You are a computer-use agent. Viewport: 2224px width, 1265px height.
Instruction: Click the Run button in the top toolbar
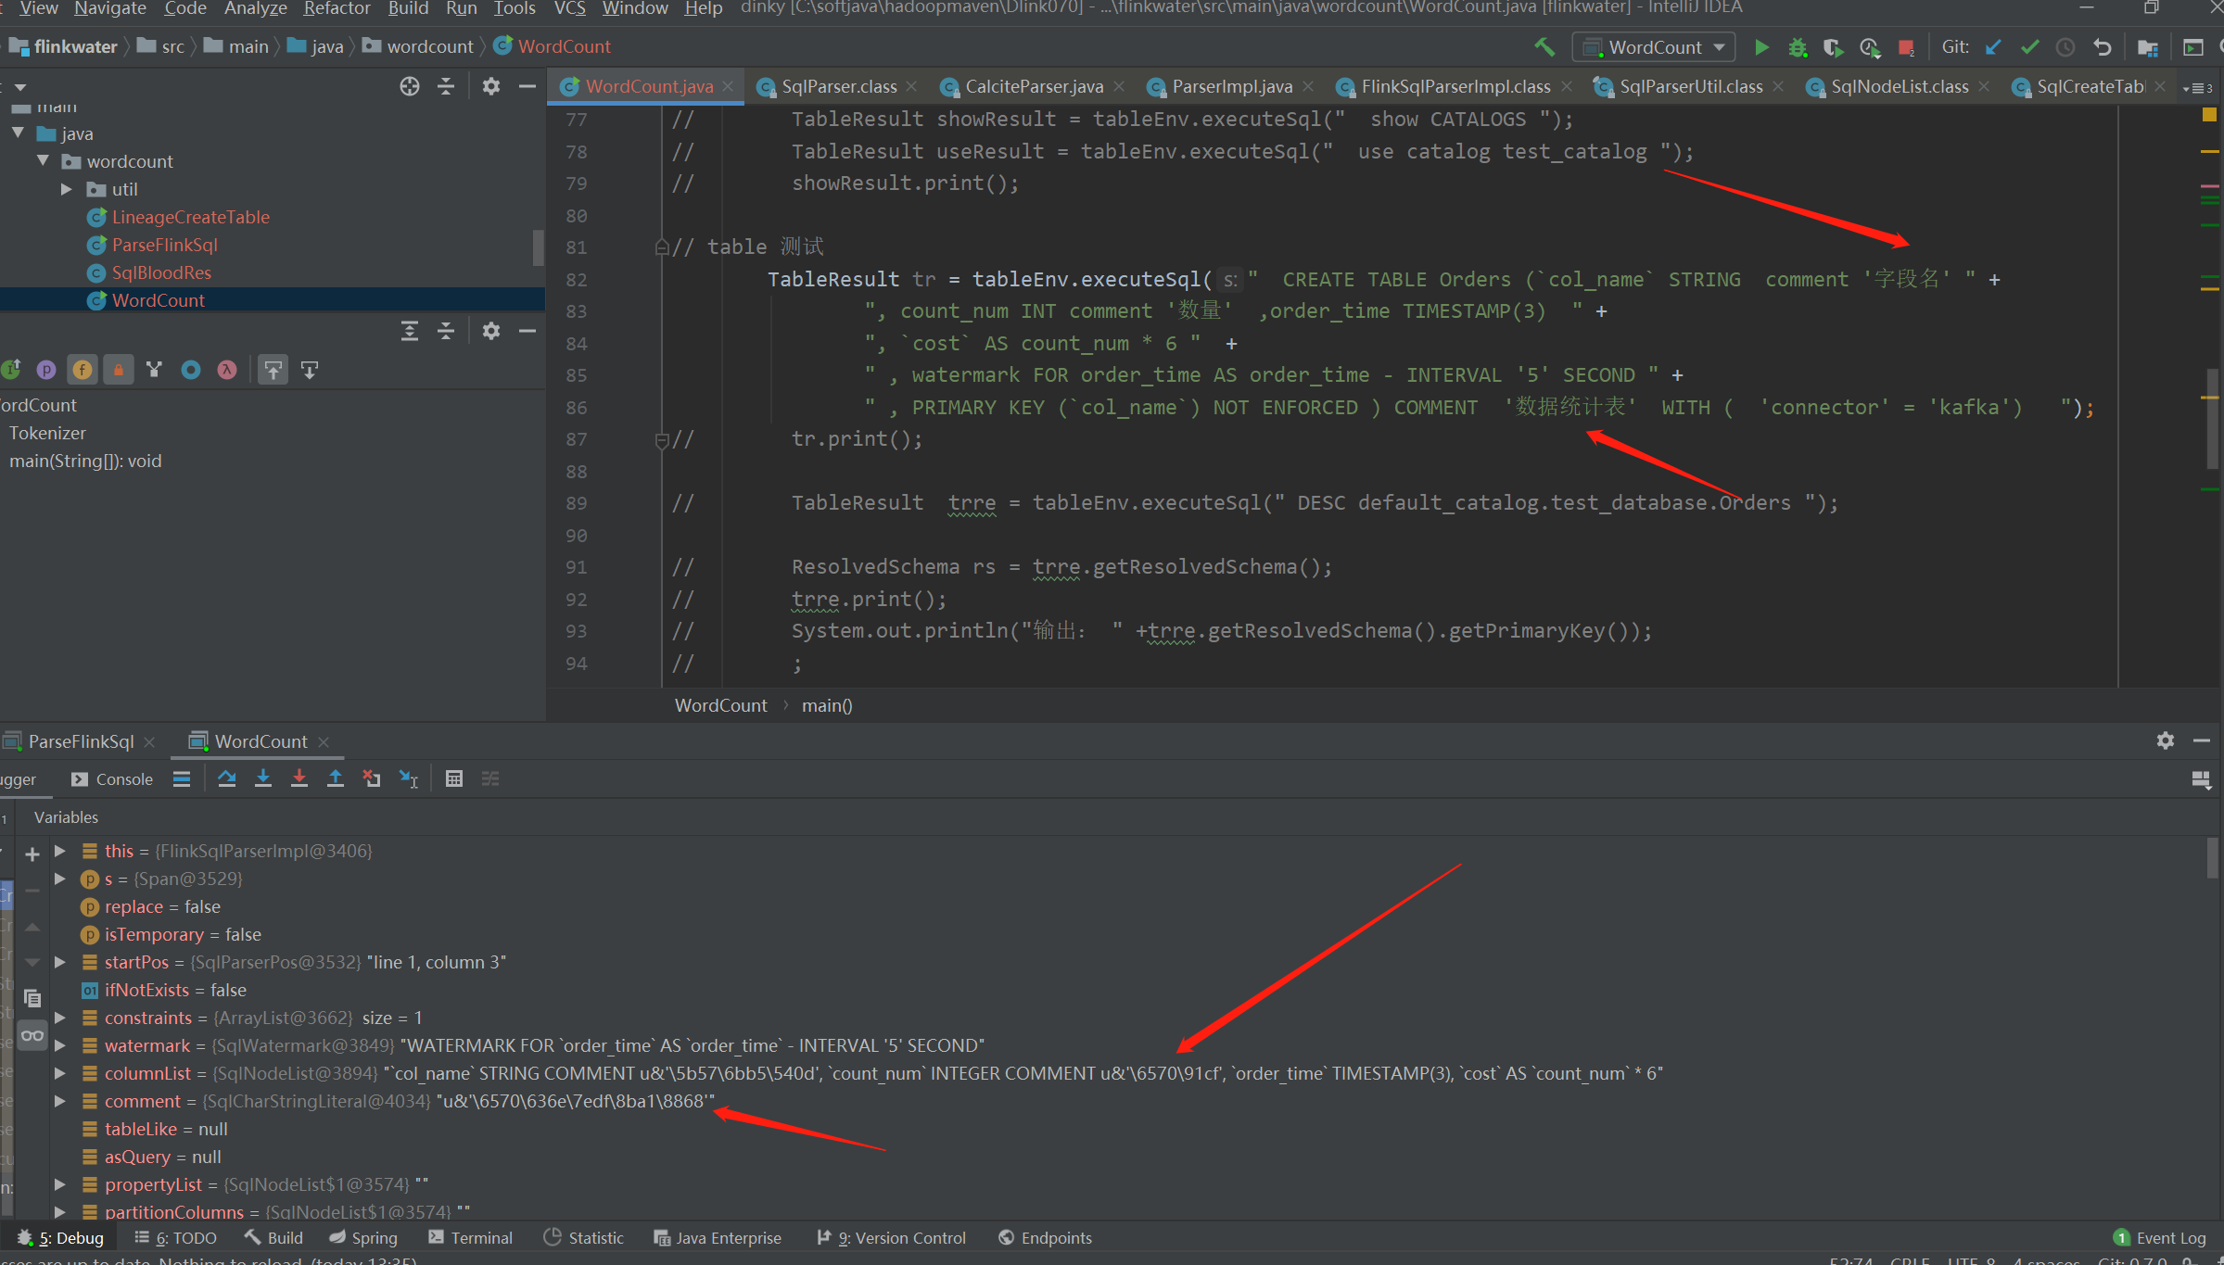point(1760,47)
